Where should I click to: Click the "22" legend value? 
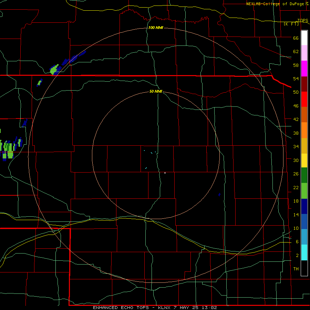pos(296,188)
